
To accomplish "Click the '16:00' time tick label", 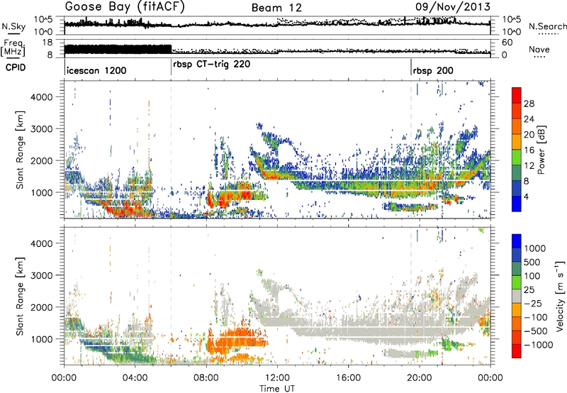I will point(348,378).
